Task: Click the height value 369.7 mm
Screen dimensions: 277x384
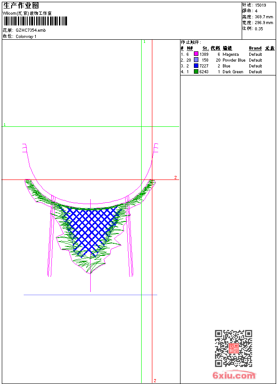Action: tap(264, 17)
